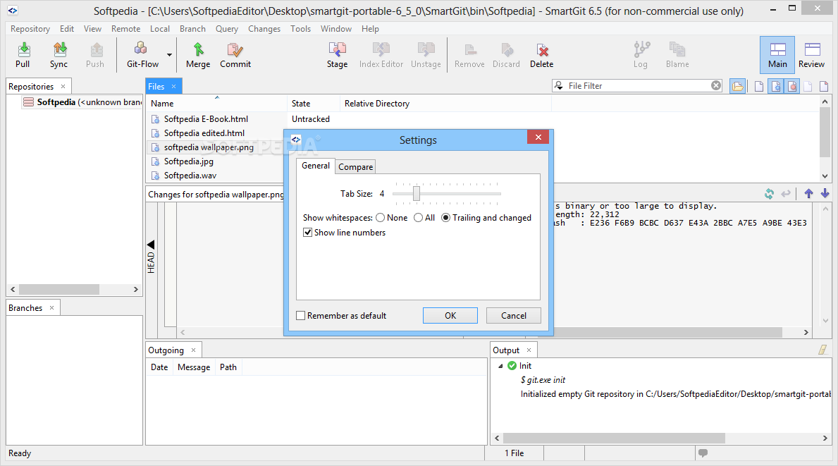Select the General tab in Settings

(315, 166)
